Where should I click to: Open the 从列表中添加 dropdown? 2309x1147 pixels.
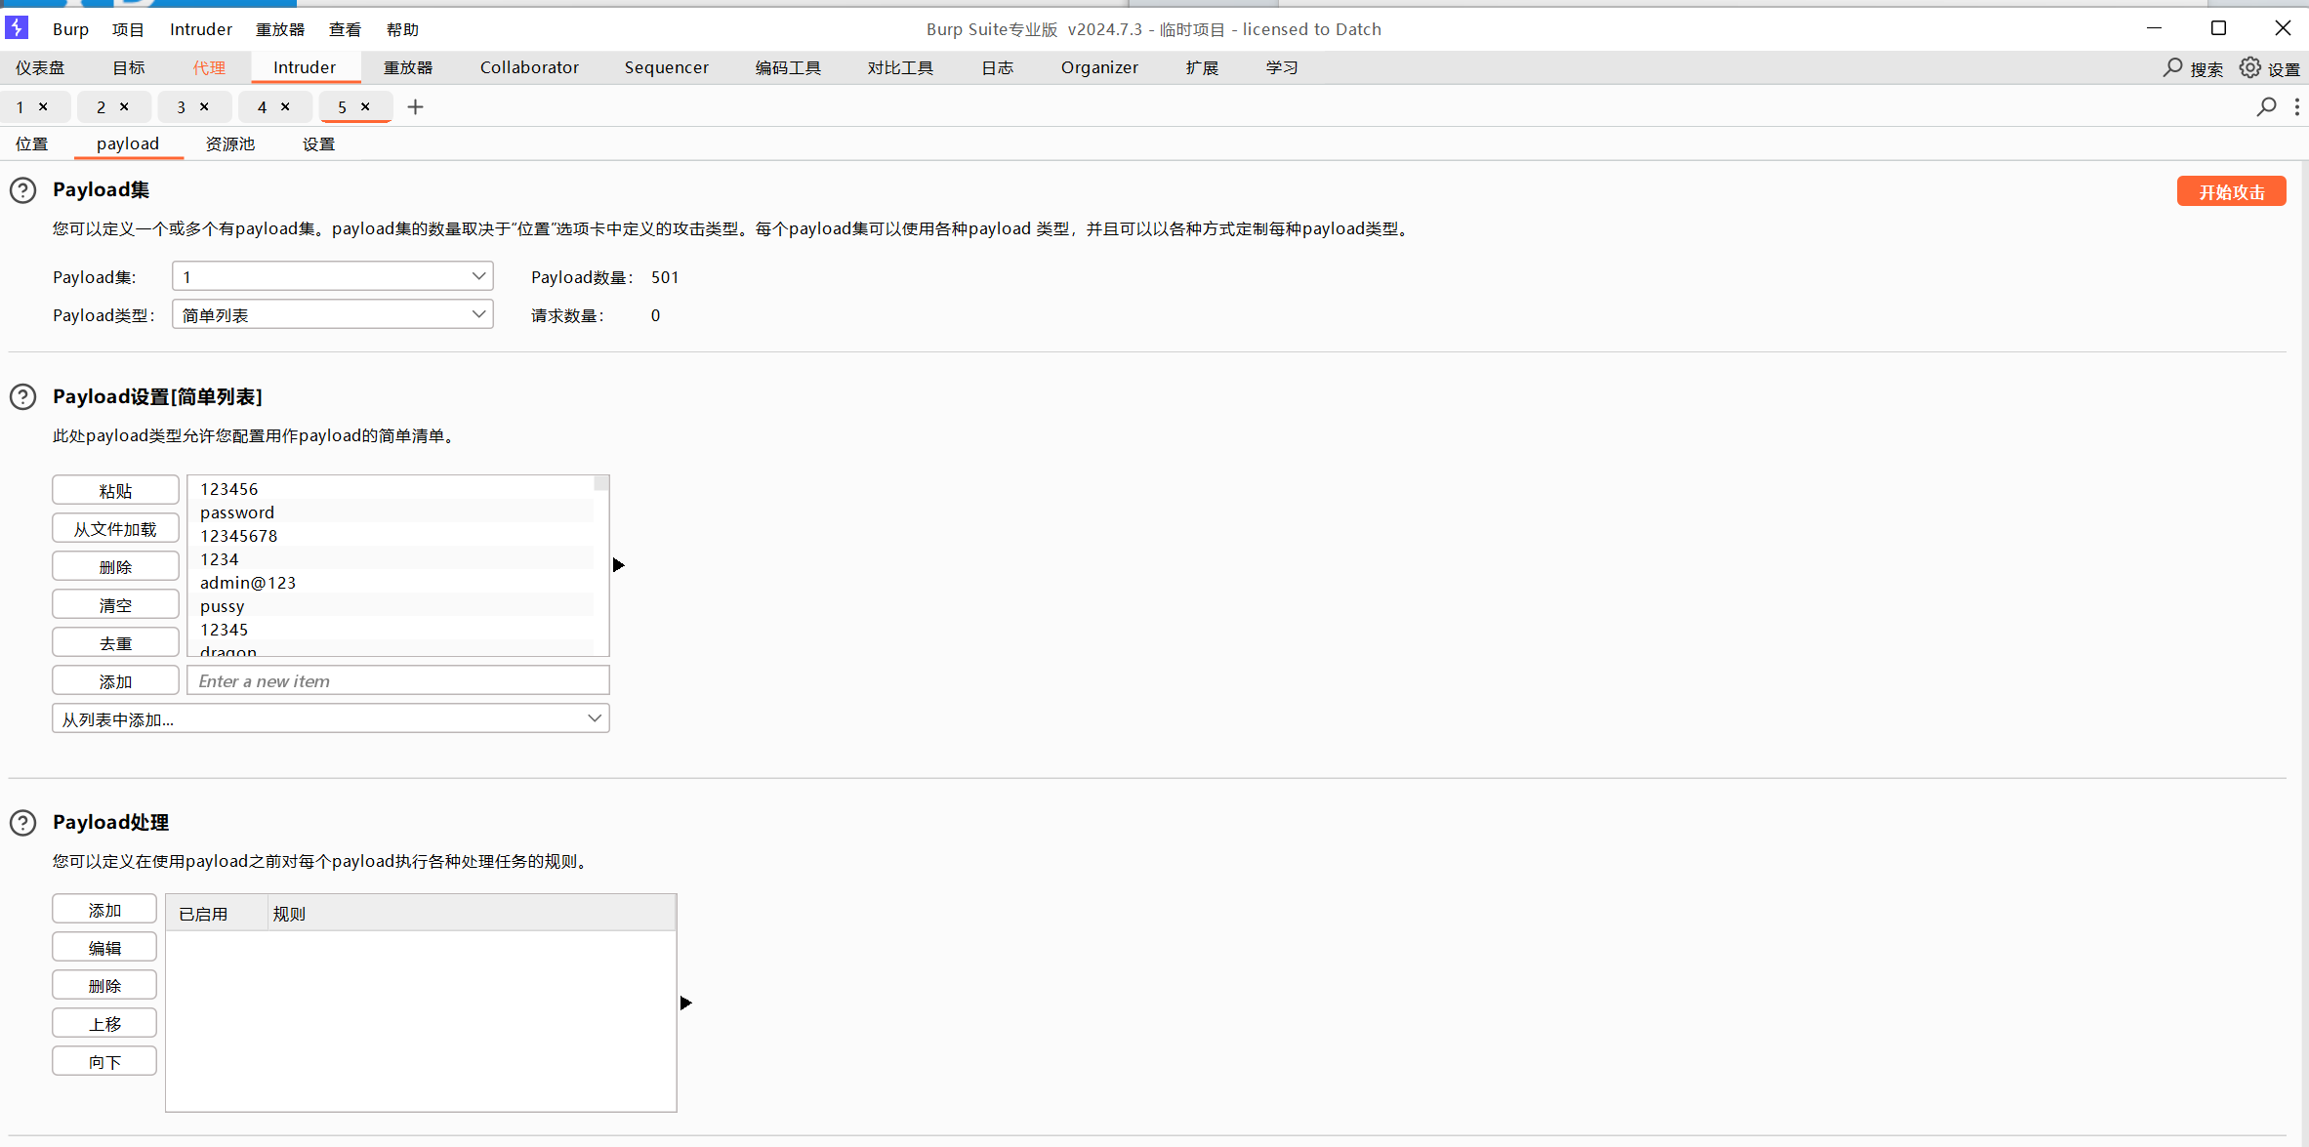(x=330, y=718)
